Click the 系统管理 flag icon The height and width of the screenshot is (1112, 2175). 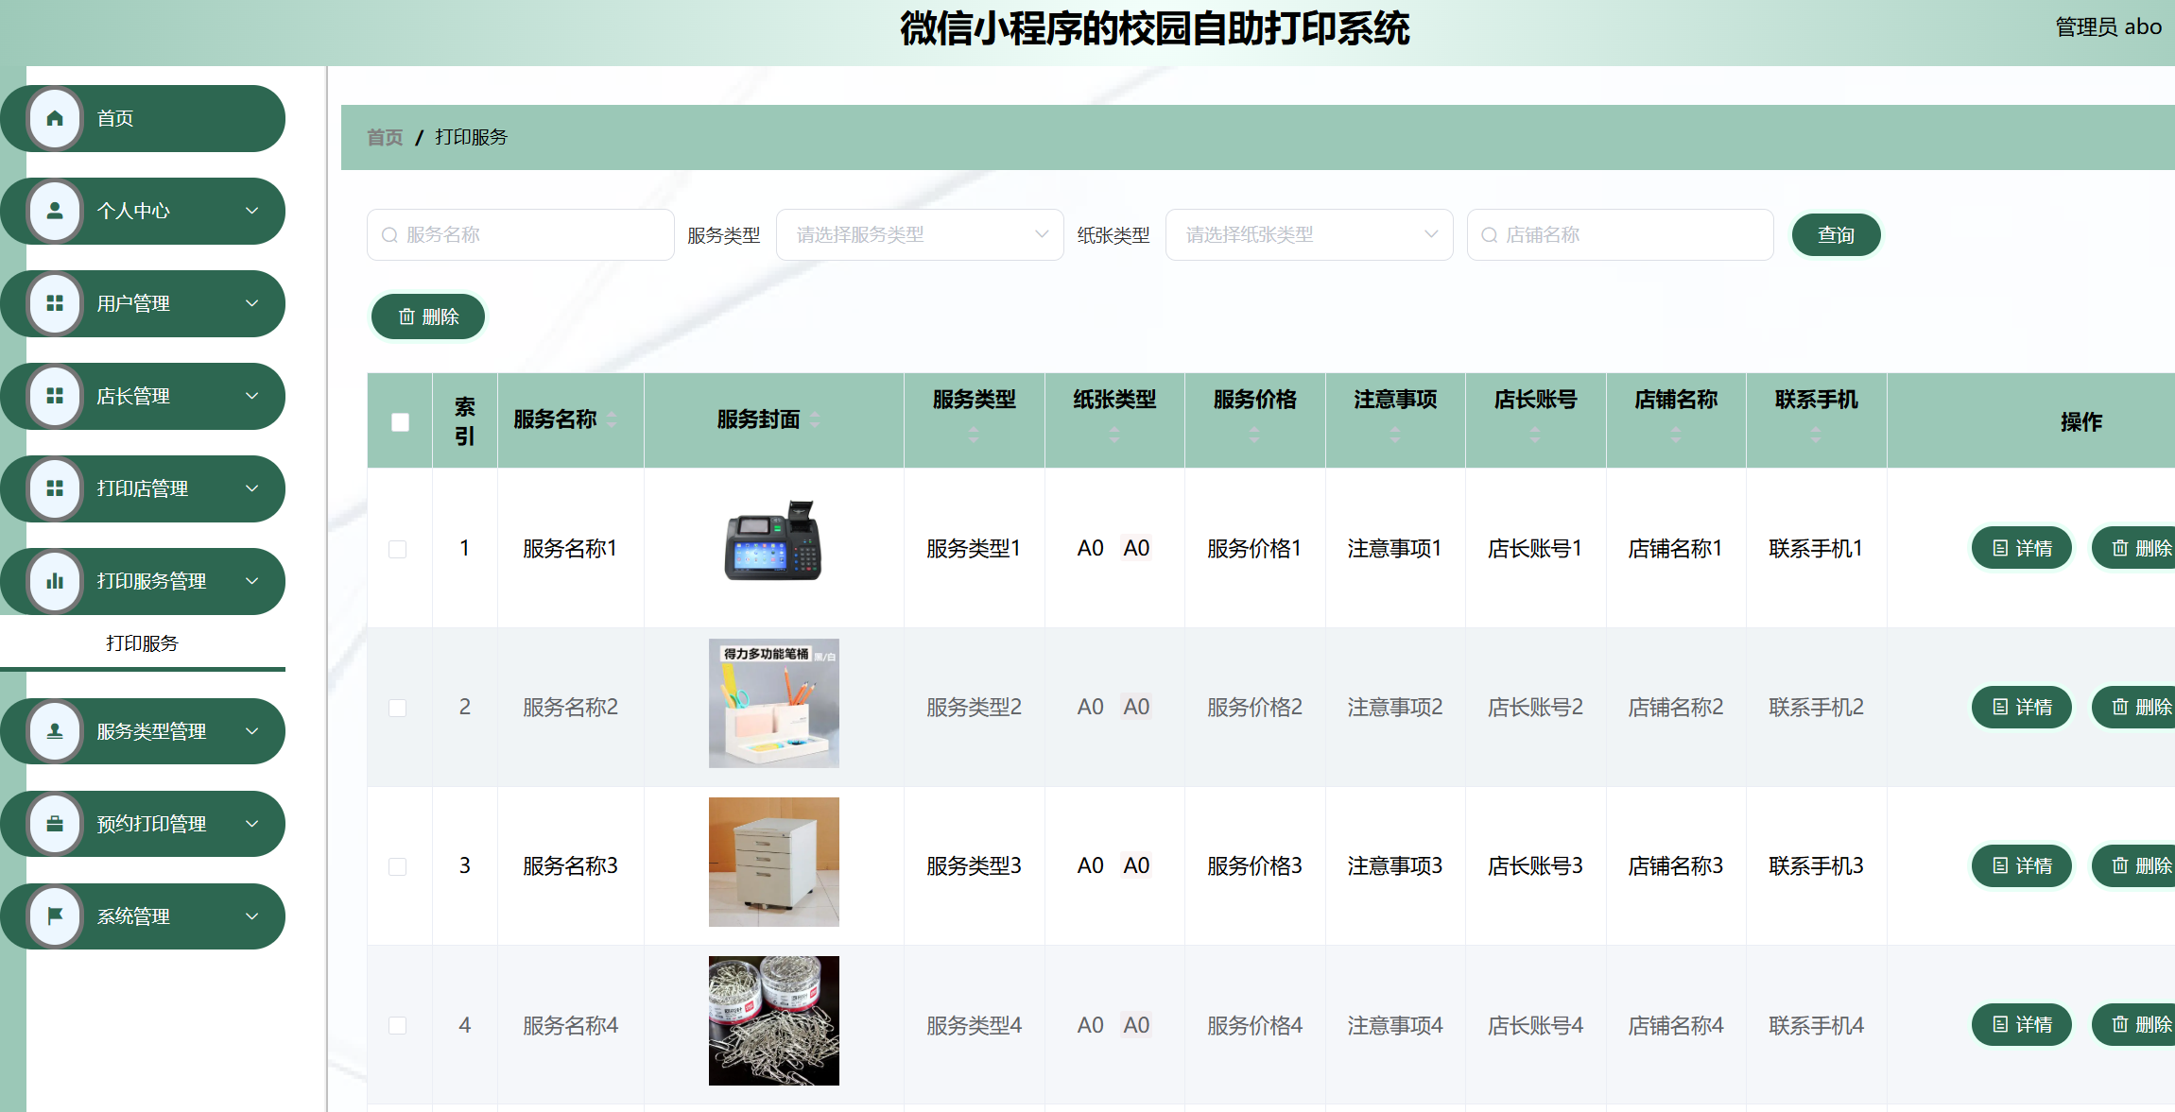tap(54, 915)
